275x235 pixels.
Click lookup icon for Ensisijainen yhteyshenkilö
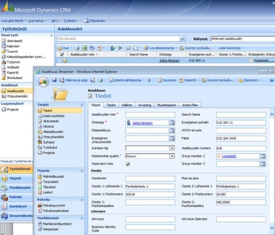172,138
